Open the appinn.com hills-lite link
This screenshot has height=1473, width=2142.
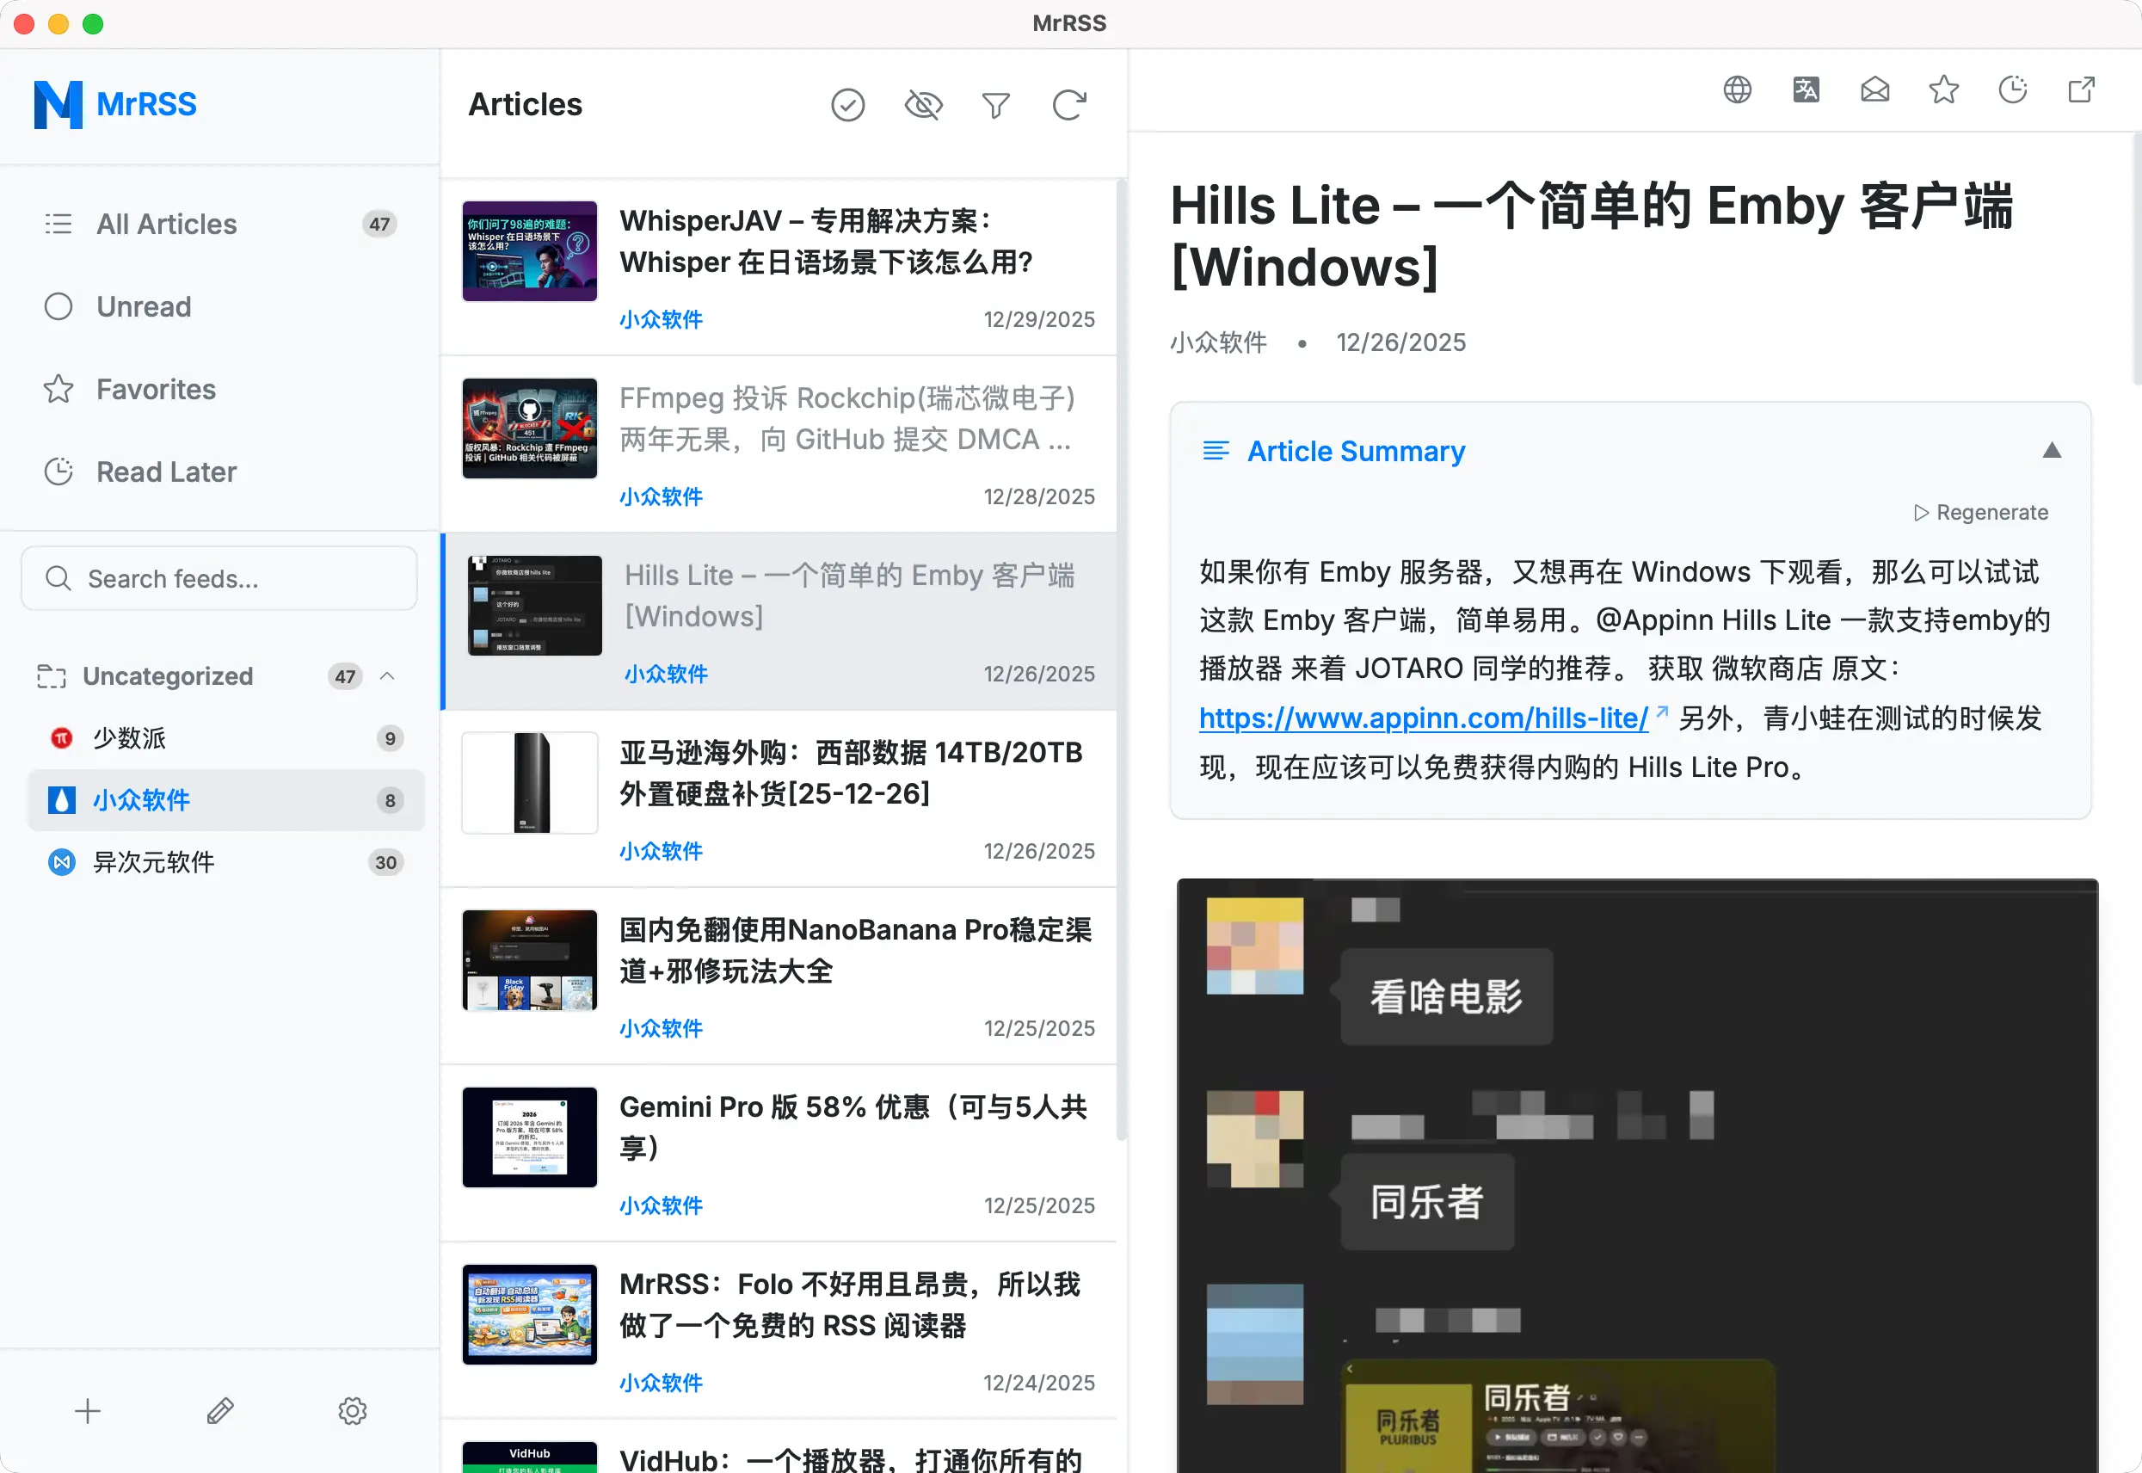[x=1423, y=717]
